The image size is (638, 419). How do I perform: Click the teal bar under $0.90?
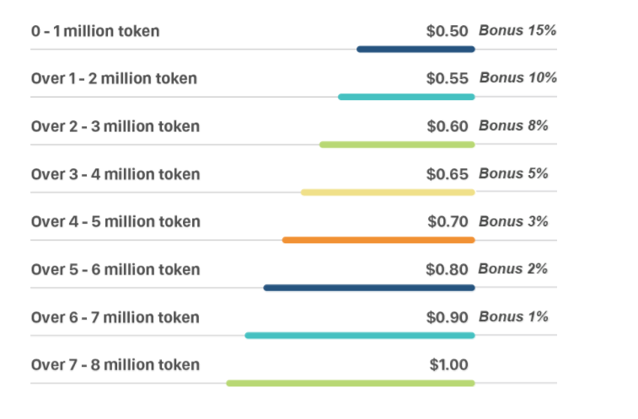click(x=360, y=336)
